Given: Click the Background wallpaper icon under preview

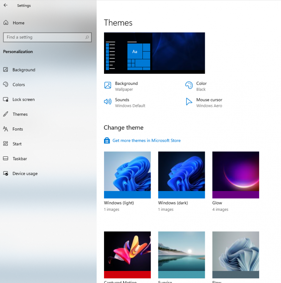Looking at the screenshot, I should point(108,85).
